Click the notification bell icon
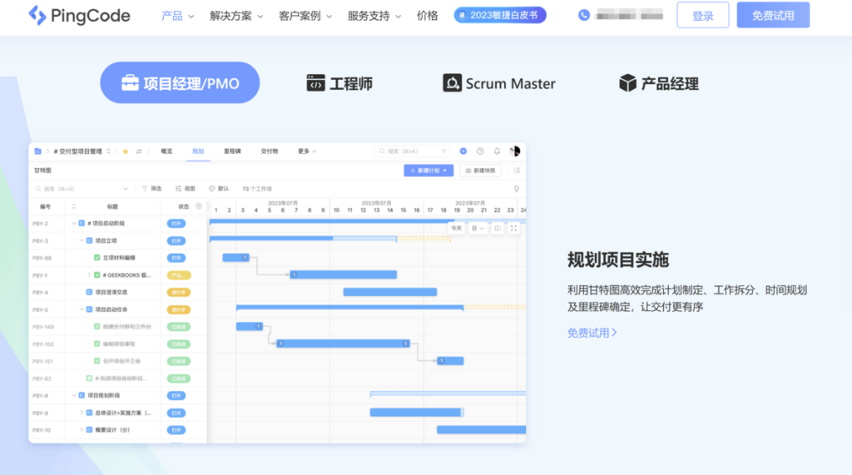 point(497,151)
